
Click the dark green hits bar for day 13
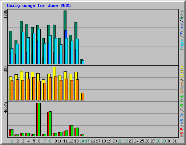76,30
